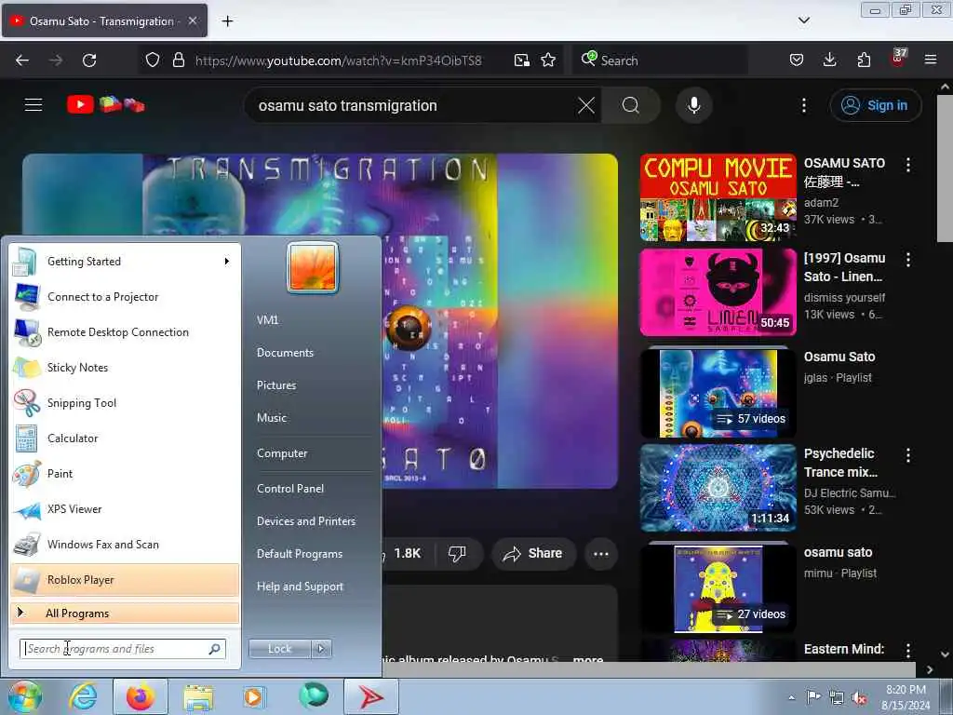Open options for Psychedelic Trance mix video
The width and height of the screenshot is (953, 715).
click(x=908, y=455)
